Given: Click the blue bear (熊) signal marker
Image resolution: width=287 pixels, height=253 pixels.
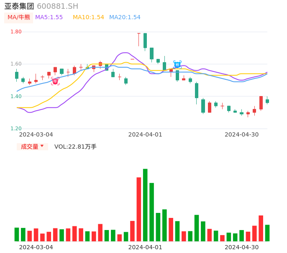Looking at the screenshot, I should [x=177, y=65].
